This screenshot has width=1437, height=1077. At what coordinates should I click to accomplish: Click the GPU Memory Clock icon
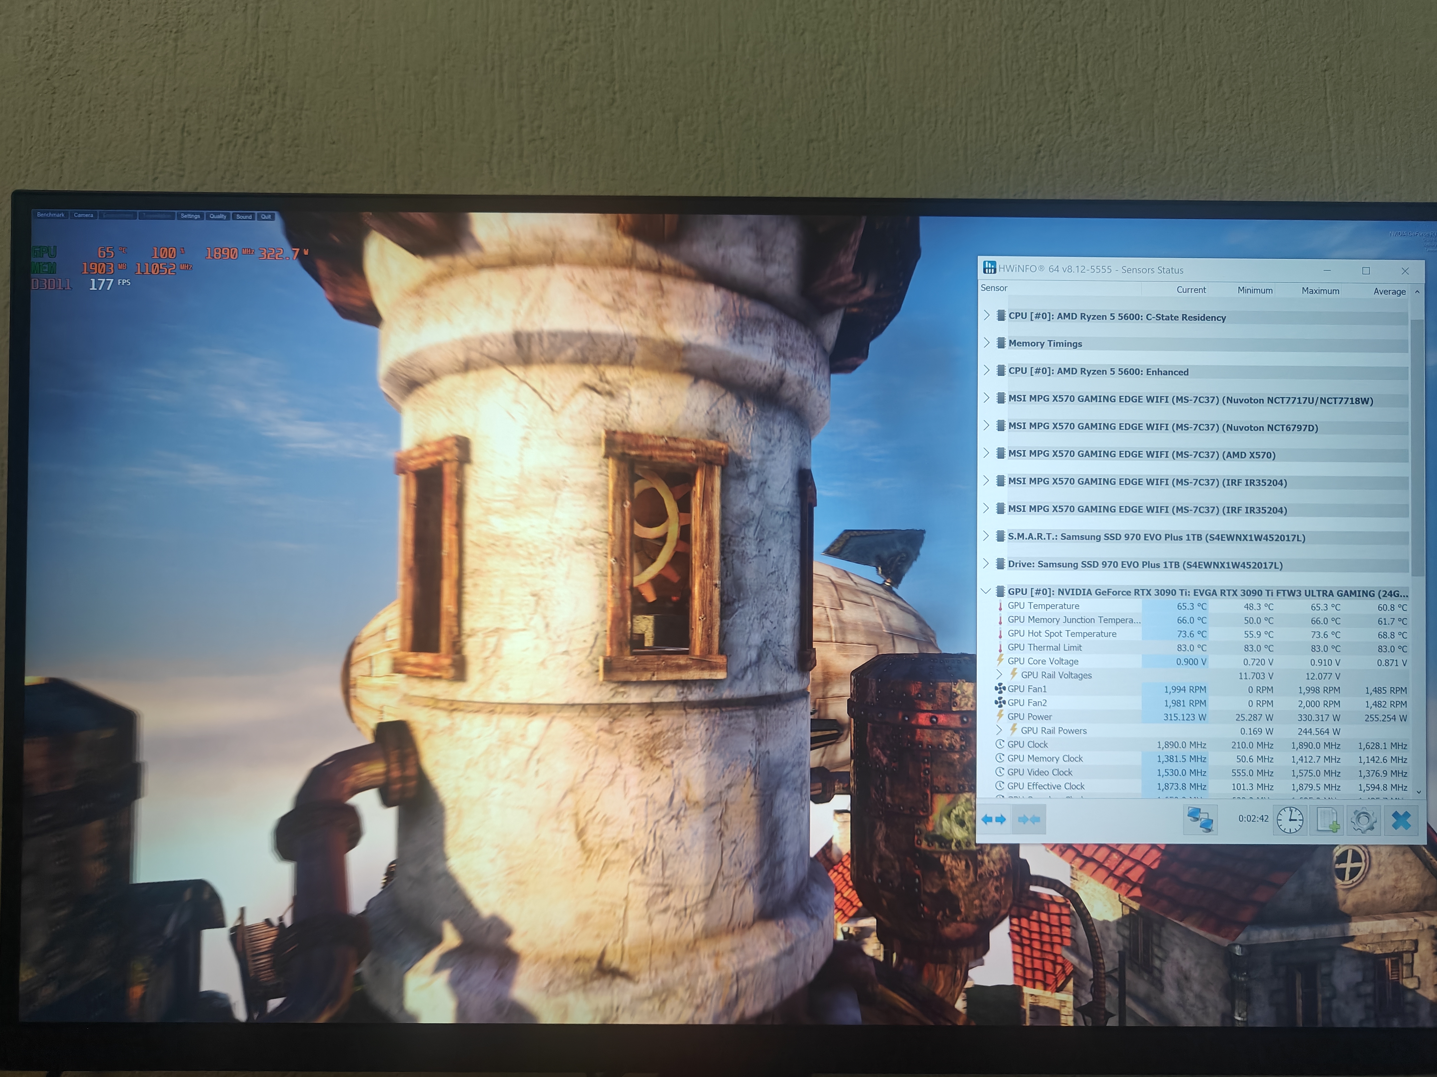[1001, 758]
